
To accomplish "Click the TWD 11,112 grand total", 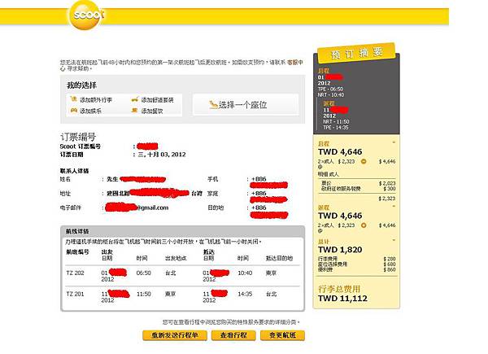I will 342,299.
